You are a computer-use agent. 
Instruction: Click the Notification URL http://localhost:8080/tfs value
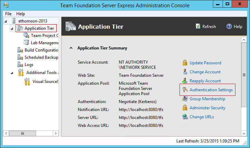point(141,110)
